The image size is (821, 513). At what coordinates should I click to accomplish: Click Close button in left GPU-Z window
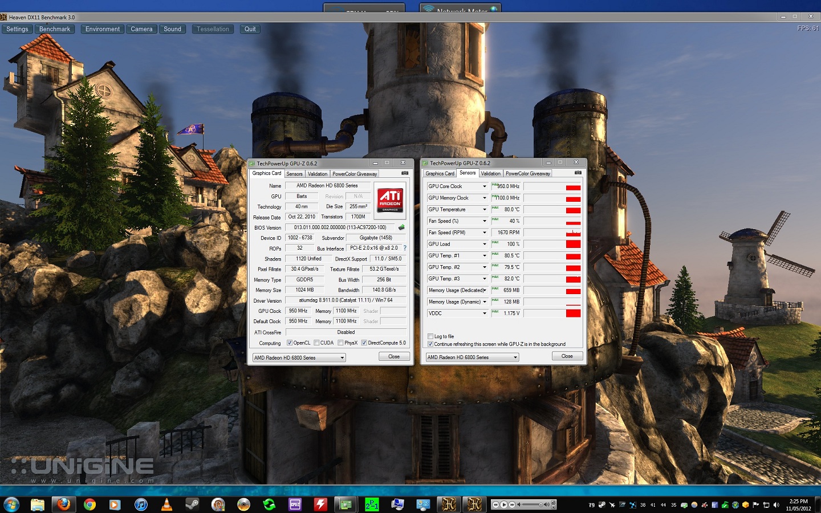pos(394,356)
